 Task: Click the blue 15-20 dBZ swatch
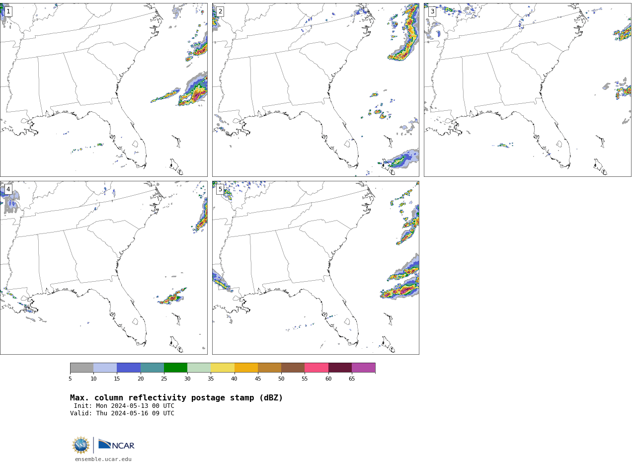point(129,368)
